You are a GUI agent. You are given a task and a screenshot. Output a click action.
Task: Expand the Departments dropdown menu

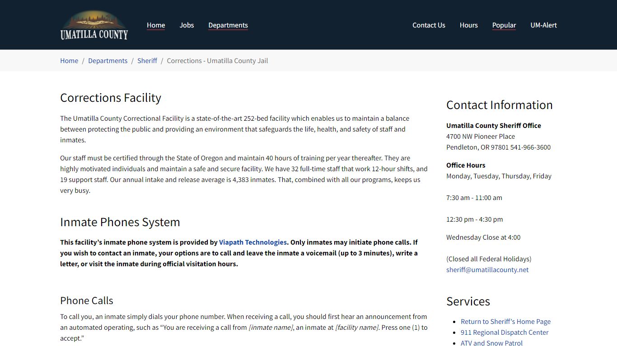point(228,25)
